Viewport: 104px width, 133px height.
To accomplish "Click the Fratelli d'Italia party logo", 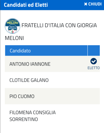I will (x=12, y=26).
